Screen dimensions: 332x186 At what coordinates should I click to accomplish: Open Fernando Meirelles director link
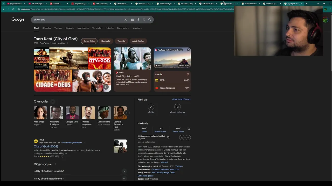[160, 169]
